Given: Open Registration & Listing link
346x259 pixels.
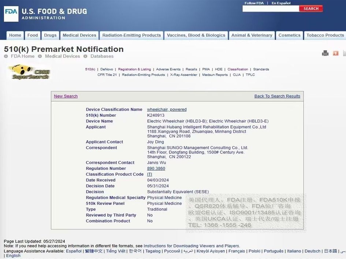Looking at the screenshot, I should click(134, 69).
